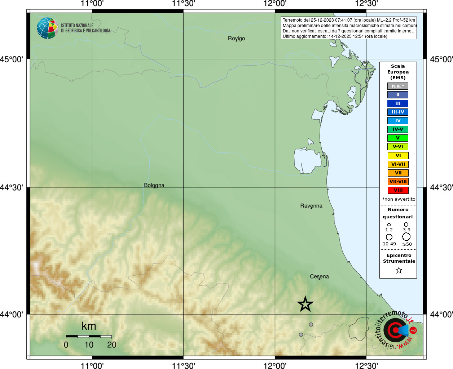Viewport: 453px width, 369px height.
Task: Click the right 44°00' latitude label
Action: pos(441,315)
